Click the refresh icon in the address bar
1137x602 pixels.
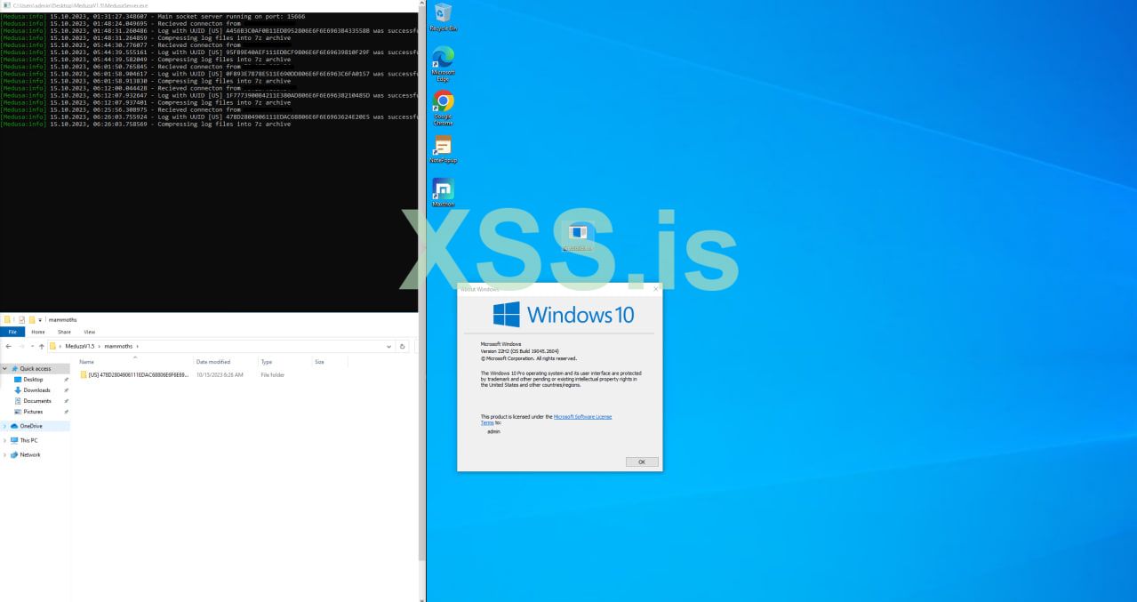click(x=403, y=346)
